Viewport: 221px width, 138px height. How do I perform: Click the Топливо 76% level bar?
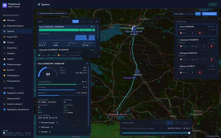(62, 90)
